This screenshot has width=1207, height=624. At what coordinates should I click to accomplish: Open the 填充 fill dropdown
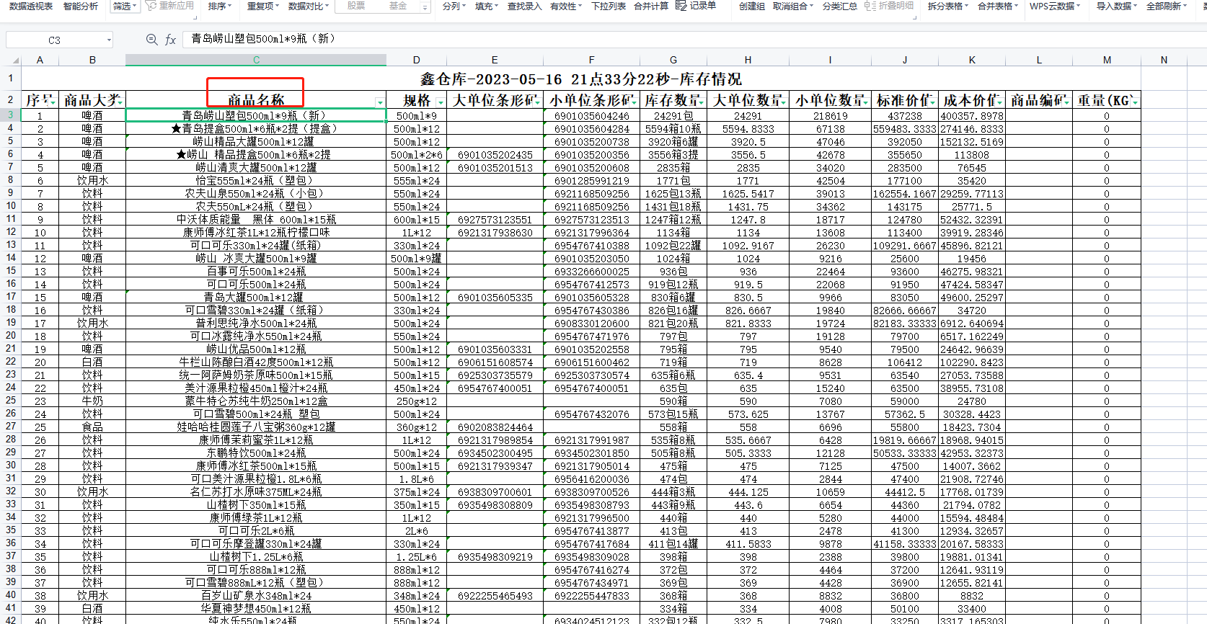pos(486,6)
